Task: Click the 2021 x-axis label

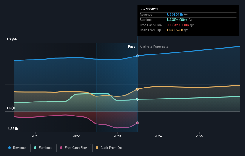Action: click(35, 136)
